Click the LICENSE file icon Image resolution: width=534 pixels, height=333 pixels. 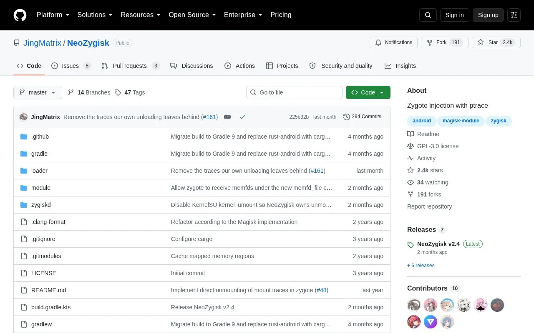(x=24, y=273)
